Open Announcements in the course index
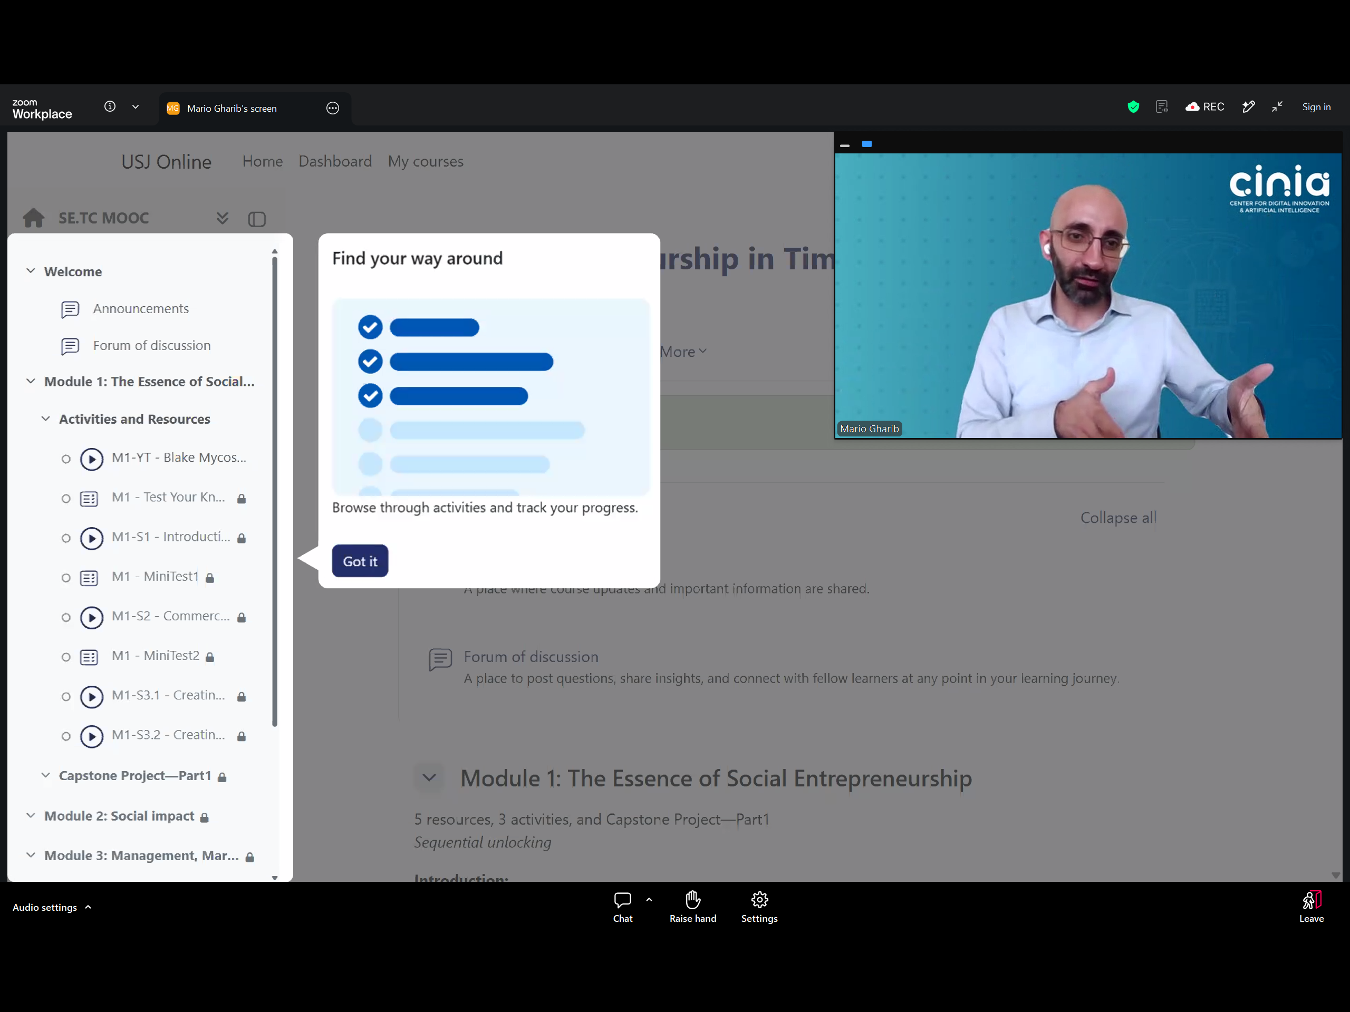Screen dimensions: 1350x1012 (141, 309)
